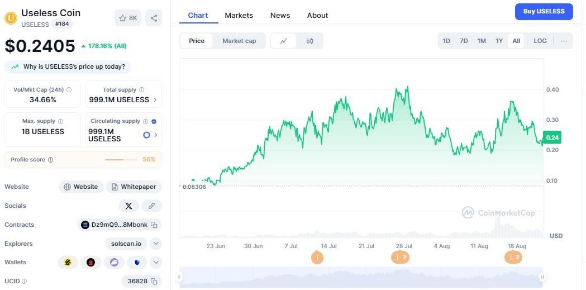Image resolution: width=586 pixels, height=290 pixels.
Task: Open the Whitepaper link
Action: [134, 187]
